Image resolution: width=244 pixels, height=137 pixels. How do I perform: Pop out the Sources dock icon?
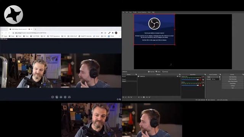coord(180,75)
